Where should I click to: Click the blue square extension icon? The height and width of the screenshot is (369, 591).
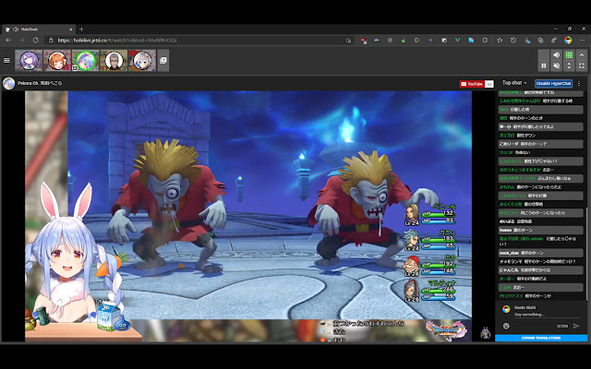pos(471,40)
